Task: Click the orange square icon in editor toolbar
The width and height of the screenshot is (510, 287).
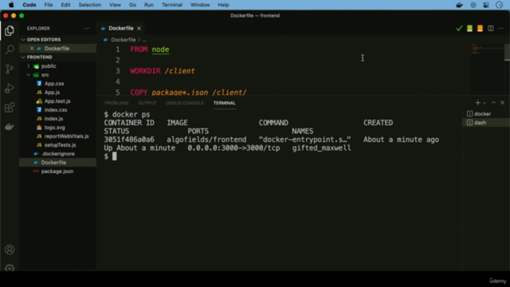Action: point(480,29)
